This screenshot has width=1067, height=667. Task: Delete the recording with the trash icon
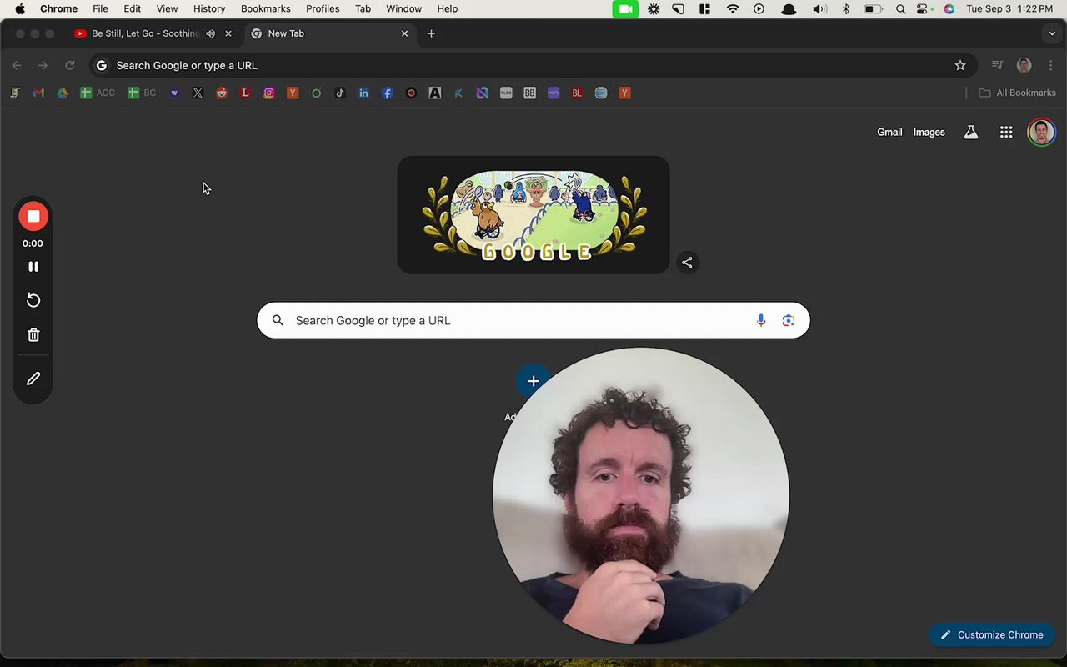point(33,335)
